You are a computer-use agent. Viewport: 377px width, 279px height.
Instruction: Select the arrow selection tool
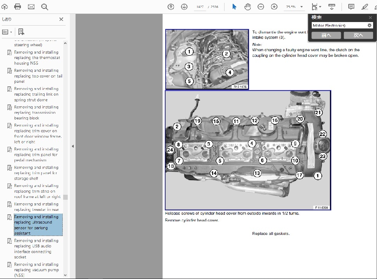(234, 7)
